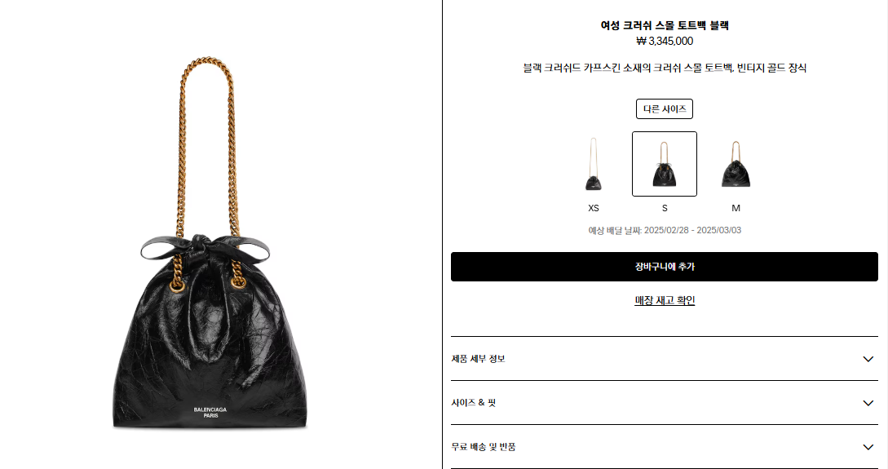This screenshot has width=888, height=469.
Task: Open the 제품 세부 정보 section label
Action: (478, 359)
